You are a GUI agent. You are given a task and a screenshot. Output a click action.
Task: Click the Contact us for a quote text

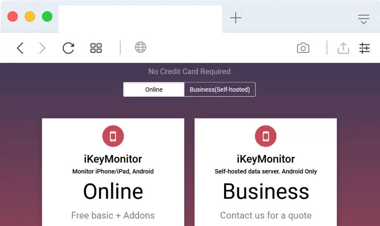tap(266, 215)
